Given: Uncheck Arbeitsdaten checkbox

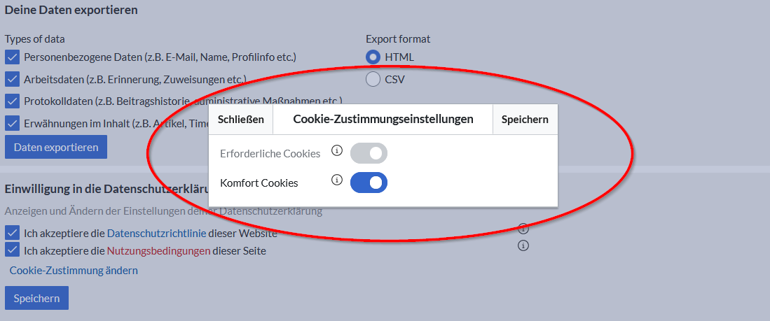Looking at the screenshot, I should point(12,79).
